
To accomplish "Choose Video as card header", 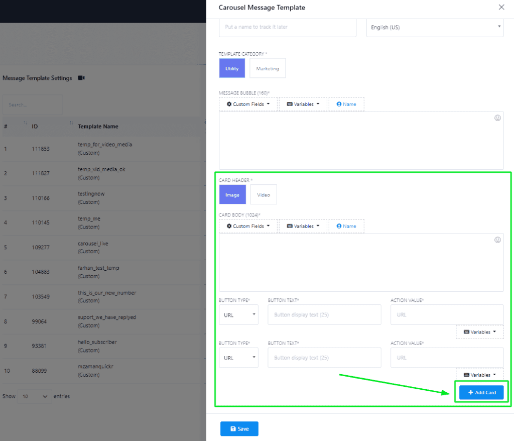I will click(264, 195).
